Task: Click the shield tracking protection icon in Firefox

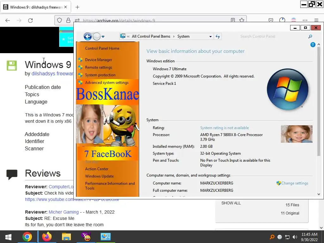Action: point(59,20)
